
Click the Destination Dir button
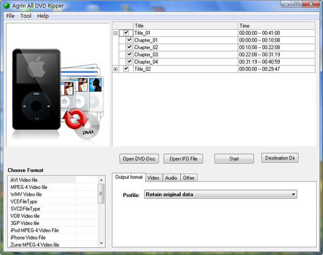(280, 158)
